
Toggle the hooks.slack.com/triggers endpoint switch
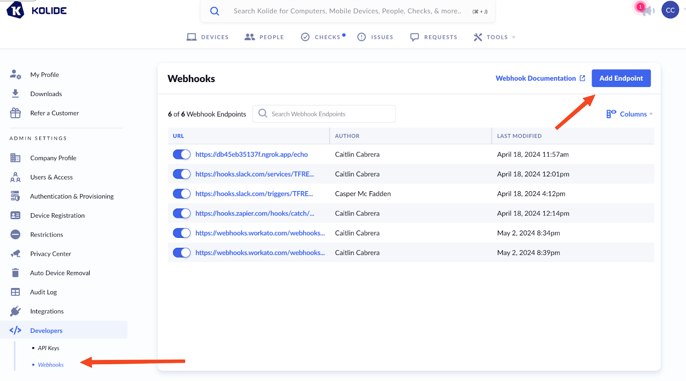tap(182, 194)
